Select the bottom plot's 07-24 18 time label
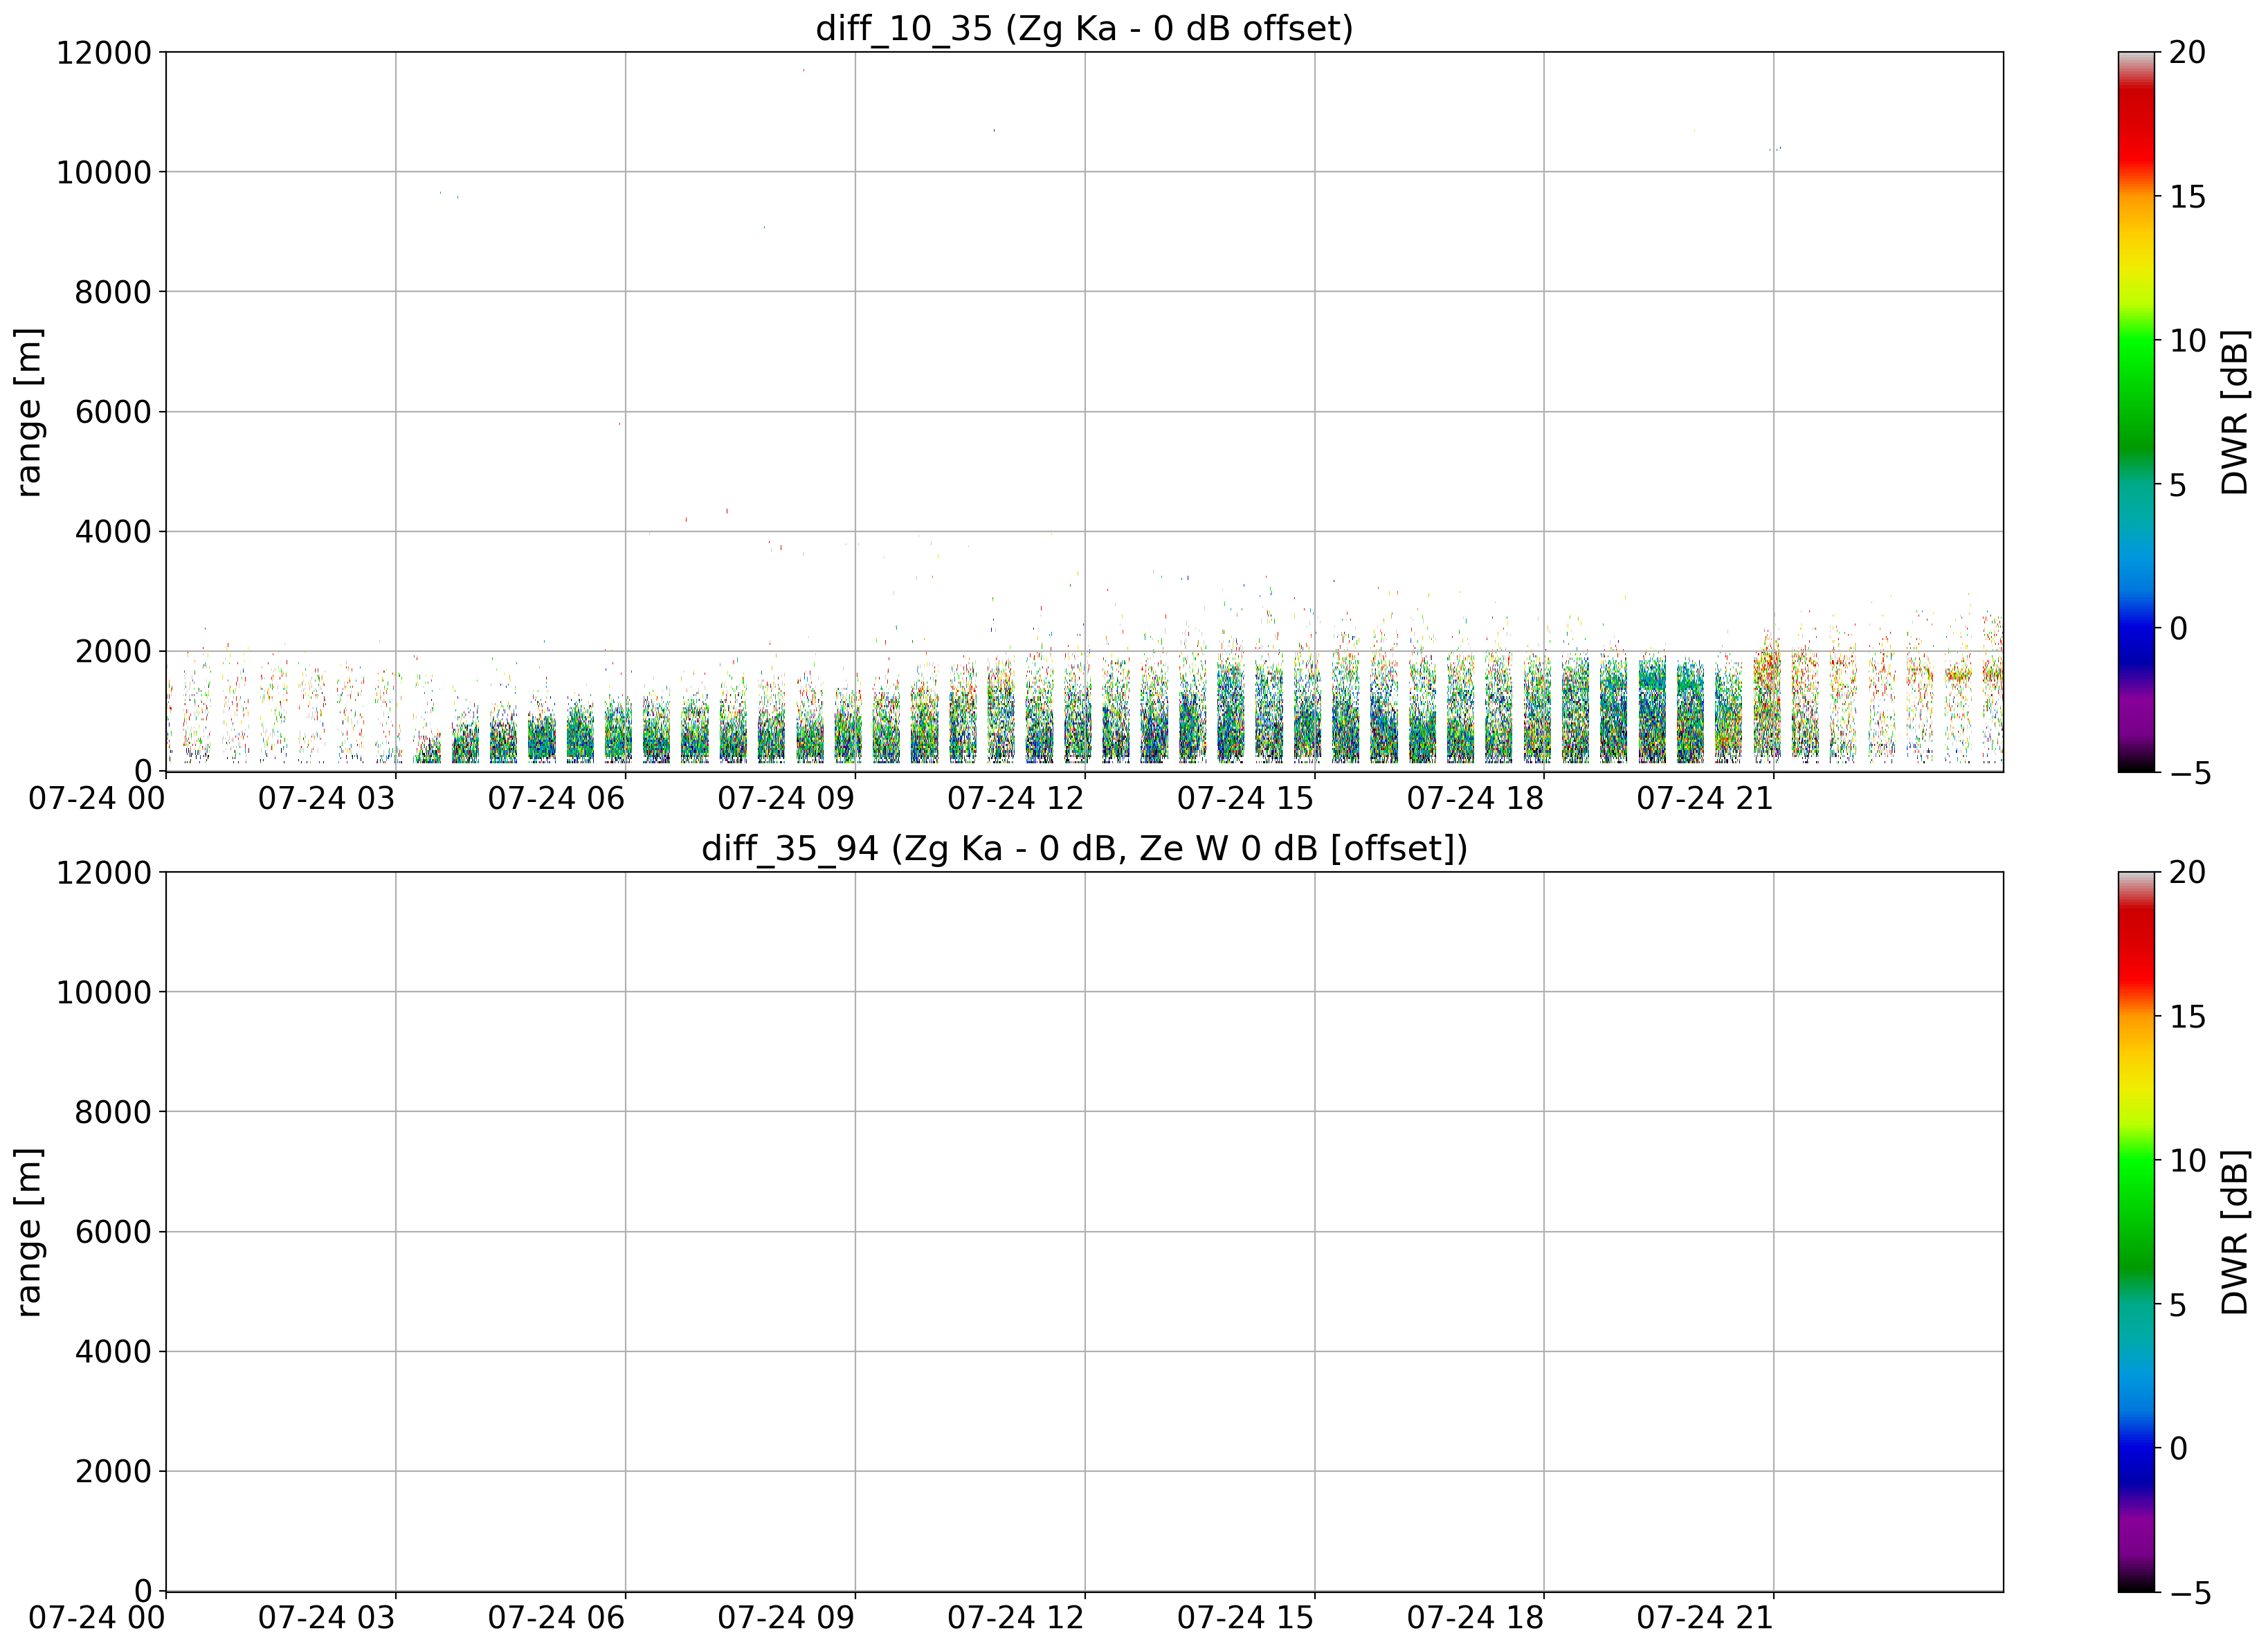Screen dimensions: 2268x1649 pos(1476,1619)
